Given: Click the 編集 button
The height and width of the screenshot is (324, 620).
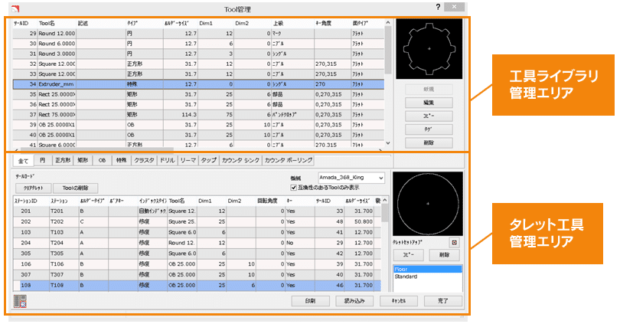Looking at the screenshot, I should [x=429, y=103].
